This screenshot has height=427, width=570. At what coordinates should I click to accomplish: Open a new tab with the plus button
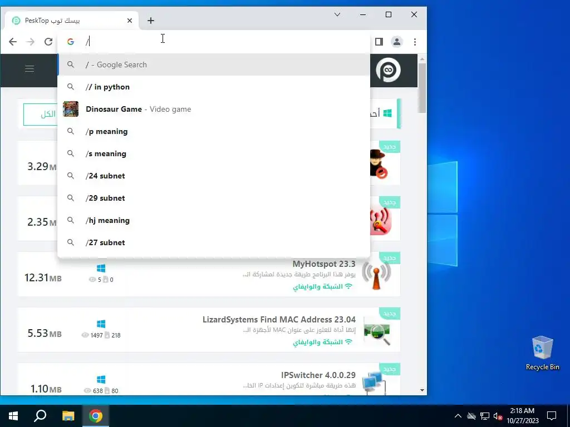[151, 21]
